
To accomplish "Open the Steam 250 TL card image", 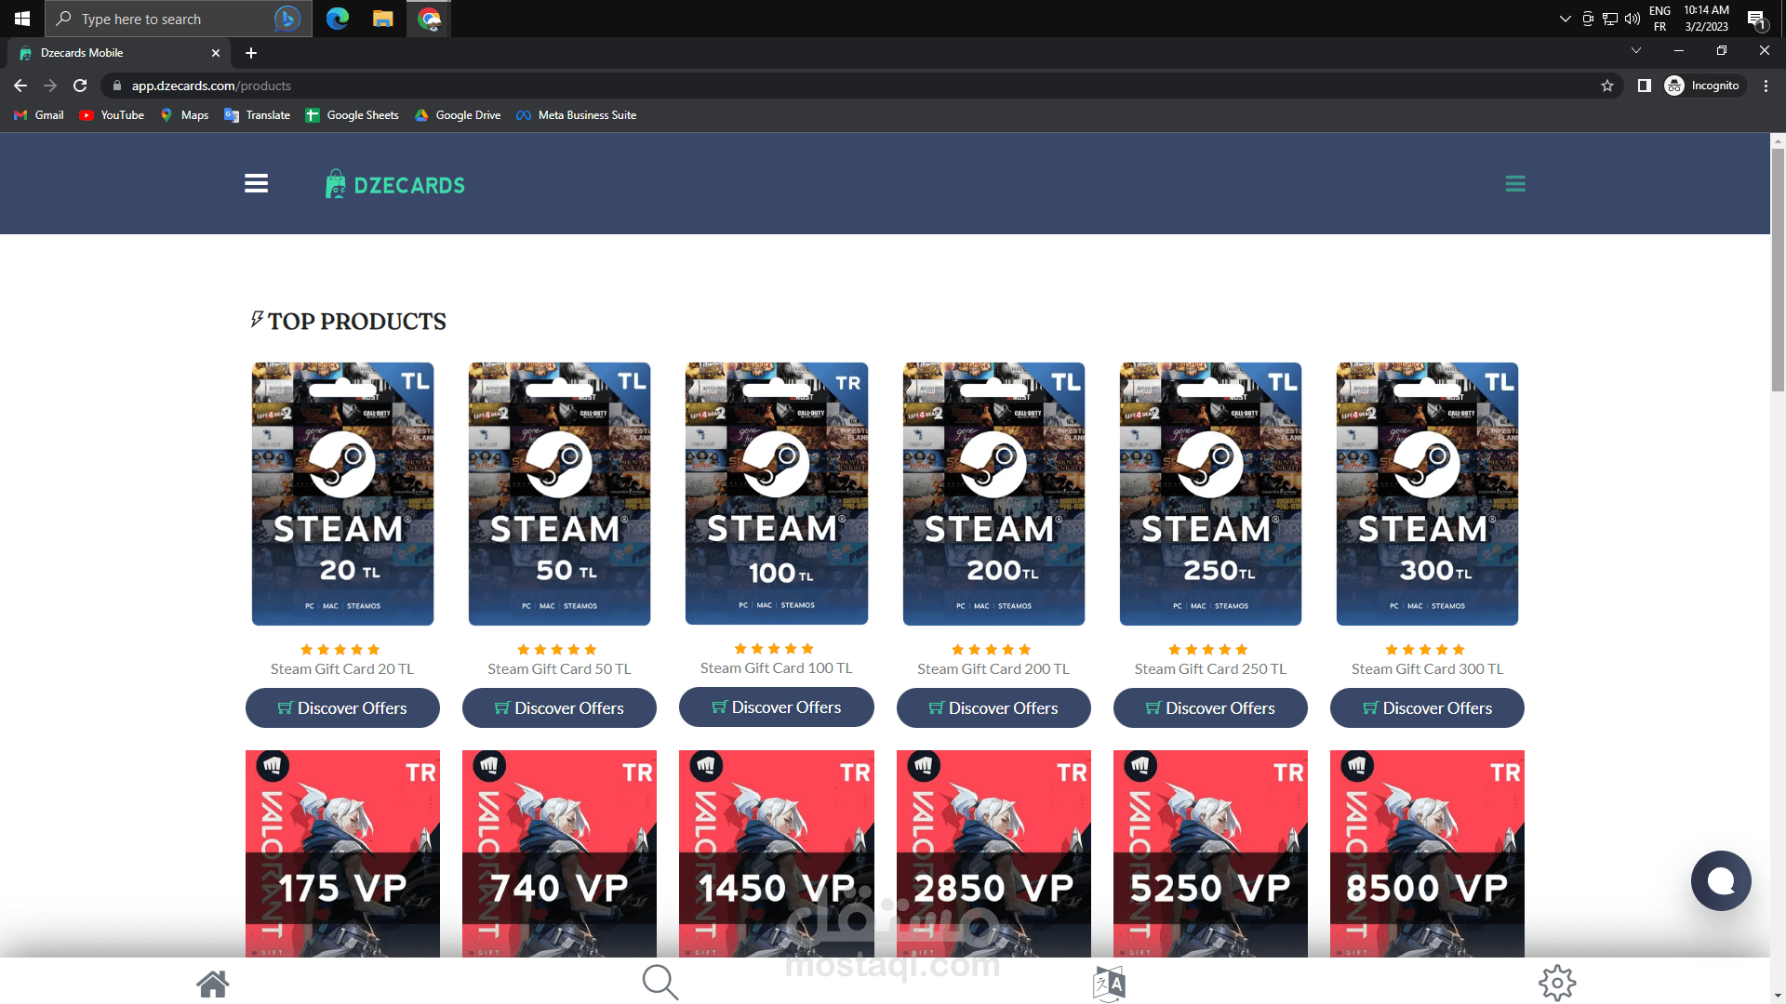I will tap(1210, 494).
